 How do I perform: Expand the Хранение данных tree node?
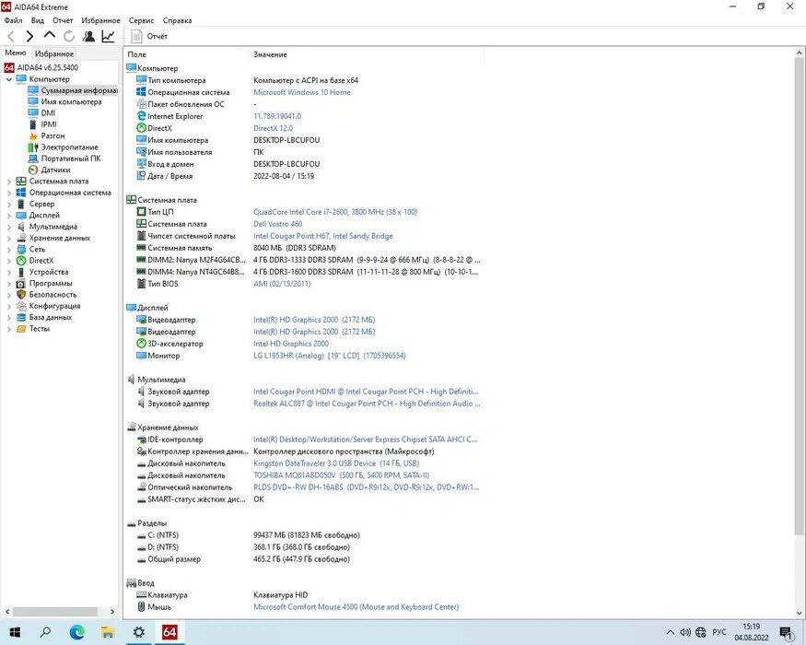(x=8, y=238)
